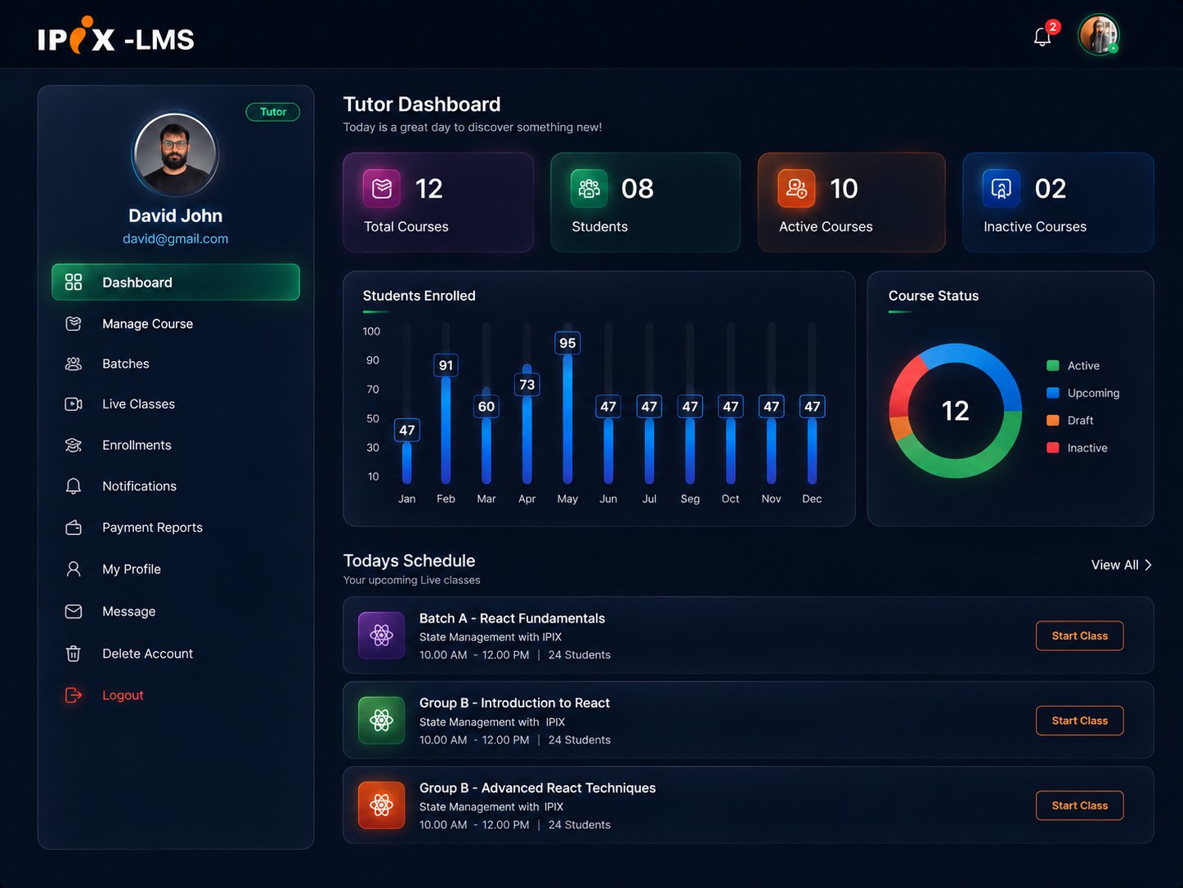This screenshot has height=888, width=1183.
Task: Open Manage Course in sidebar
Action: point(147,324)
